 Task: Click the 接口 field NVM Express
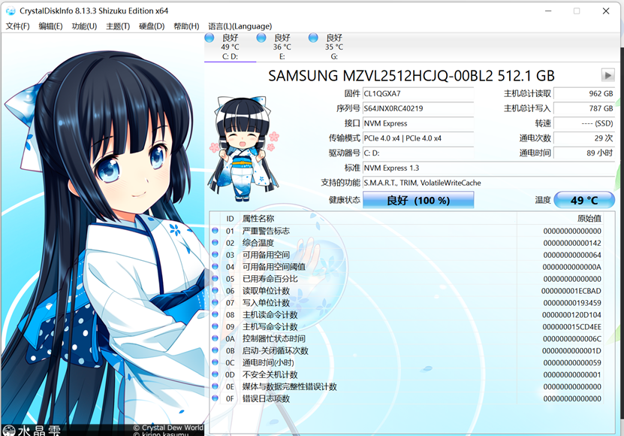click(418, 123)
